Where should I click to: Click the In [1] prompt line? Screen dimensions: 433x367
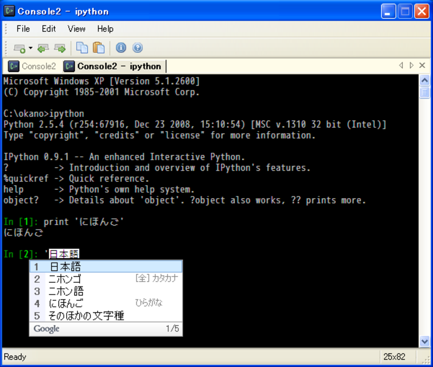[64, 222]
